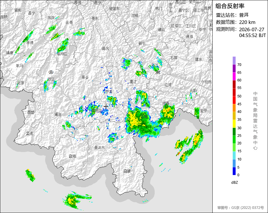
Task: Click the black radar station cross marker
Action: pyautogui.click(x=106, y=107)
